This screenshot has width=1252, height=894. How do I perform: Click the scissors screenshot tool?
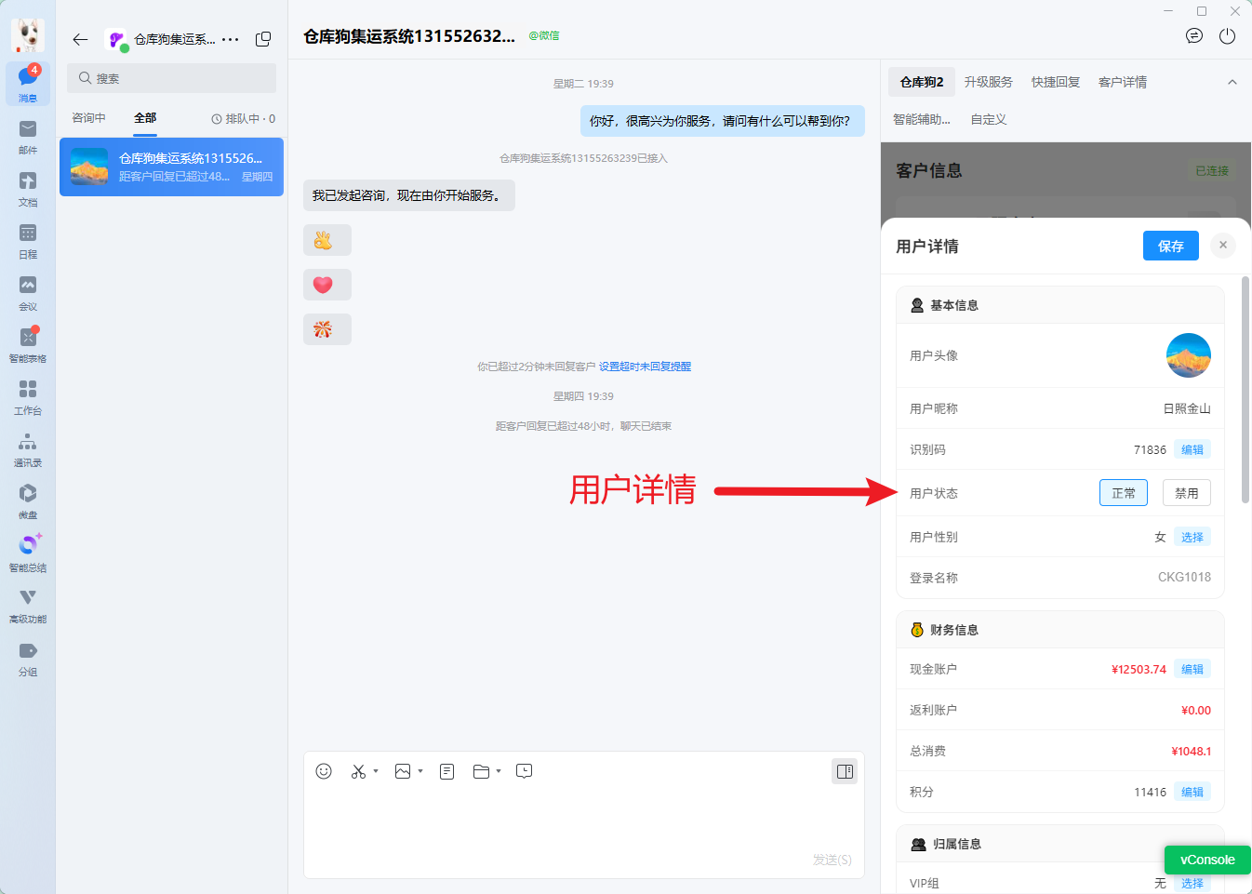(x=358, y=771)
